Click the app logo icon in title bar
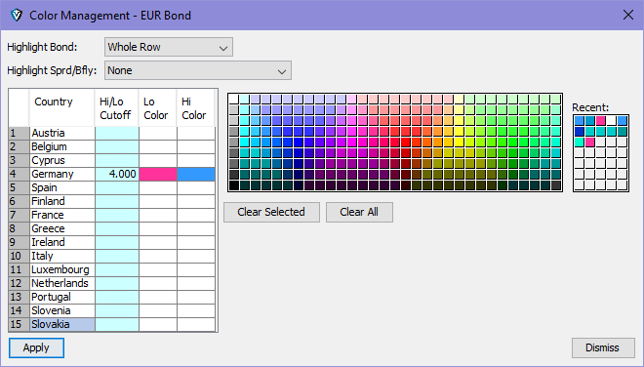The image size is (644, 367). tap(17, 16)
